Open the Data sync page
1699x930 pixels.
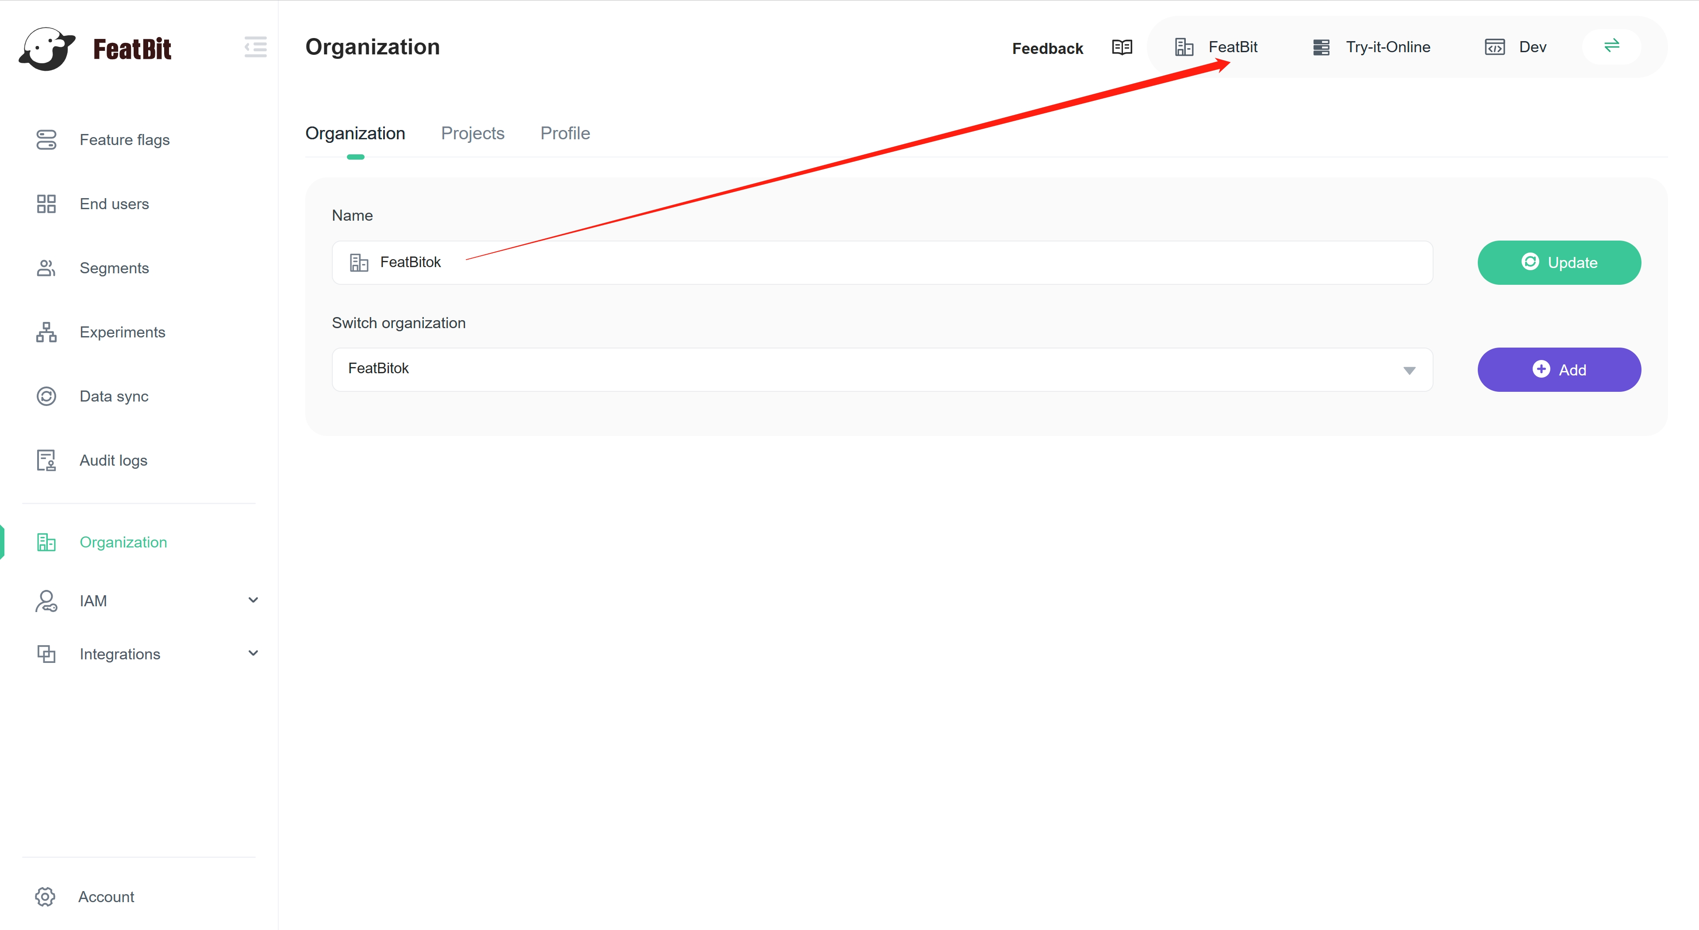[x=113, y=396]
